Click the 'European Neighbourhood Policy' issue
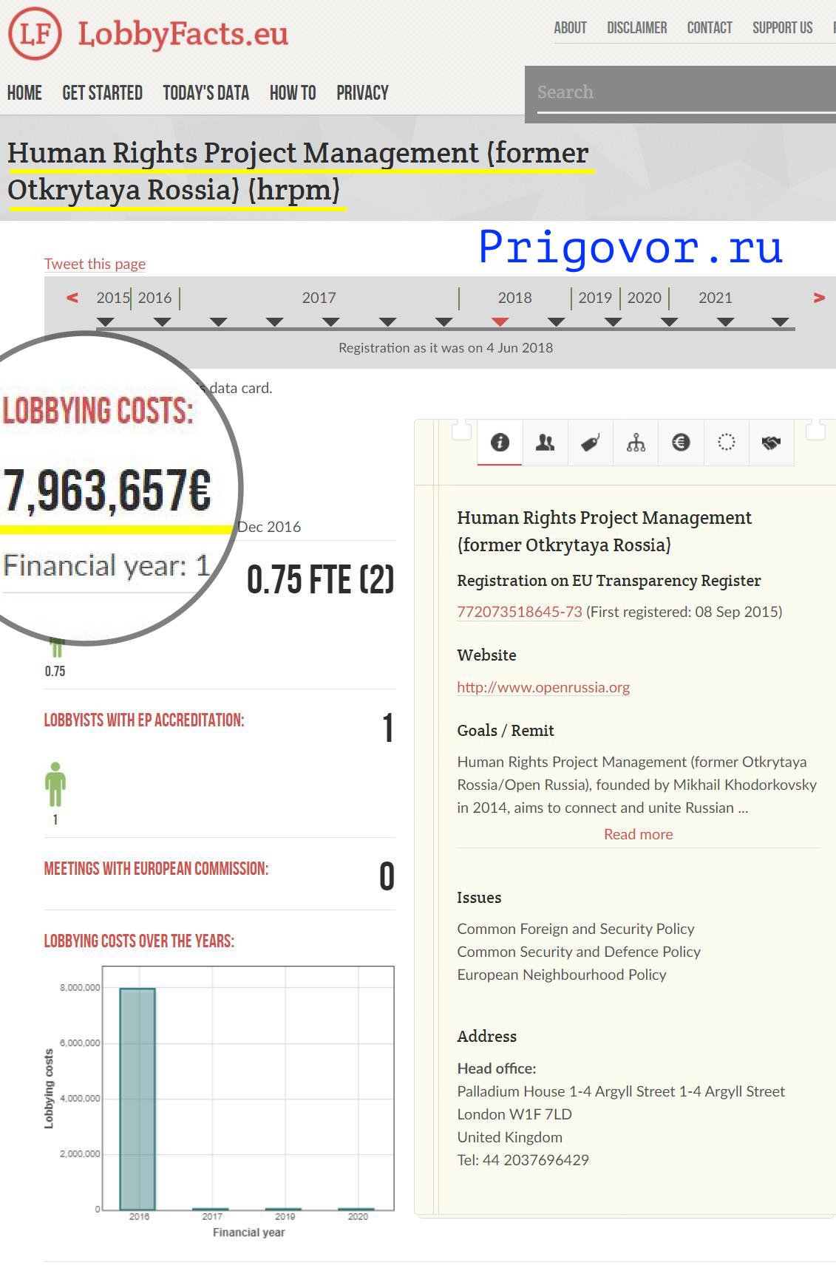Image resolution: width=836 pixels, height=1265 pixels. tap(562, 975)
